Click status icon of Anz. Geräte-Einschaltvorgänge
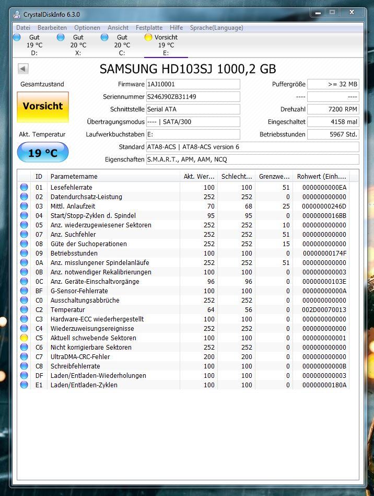Image resolution: width=374 pixels, height=496 pixels. click(24, 281)
